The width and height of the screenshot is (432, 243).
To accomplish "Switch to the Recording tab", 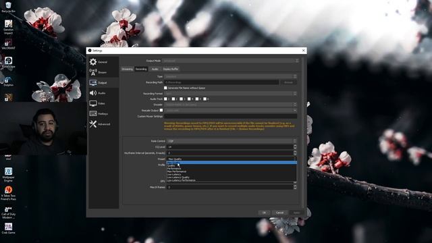I will [x=141, y=69].
